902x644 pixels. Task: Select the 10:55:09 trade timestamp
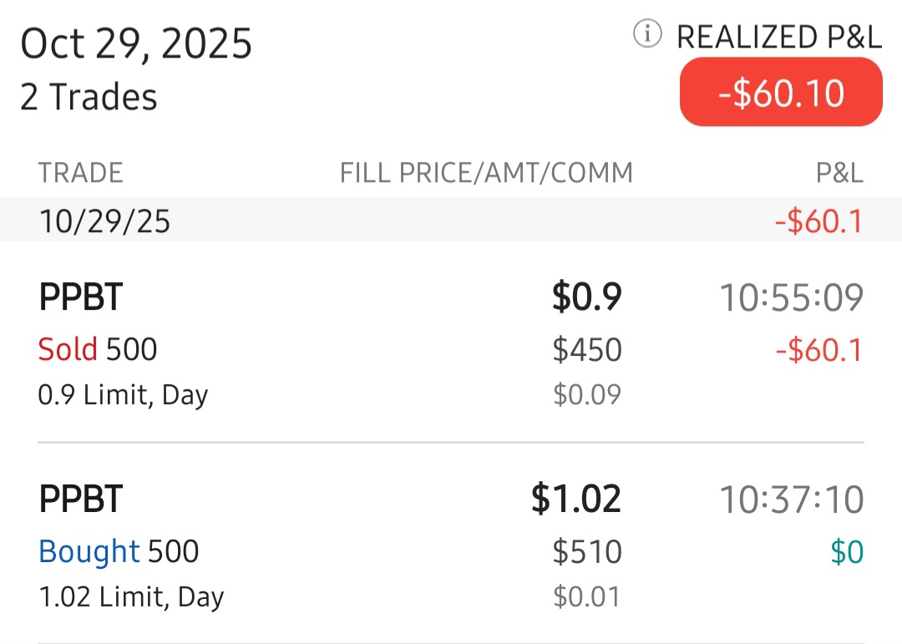[791, 298]
